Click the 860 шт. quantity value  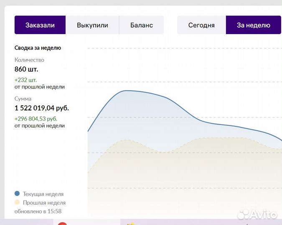pos(26,69)
